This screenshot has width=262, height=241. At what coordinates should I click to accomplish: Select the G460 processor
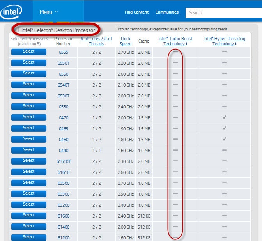pyautogui.click(x=28, y=139)
